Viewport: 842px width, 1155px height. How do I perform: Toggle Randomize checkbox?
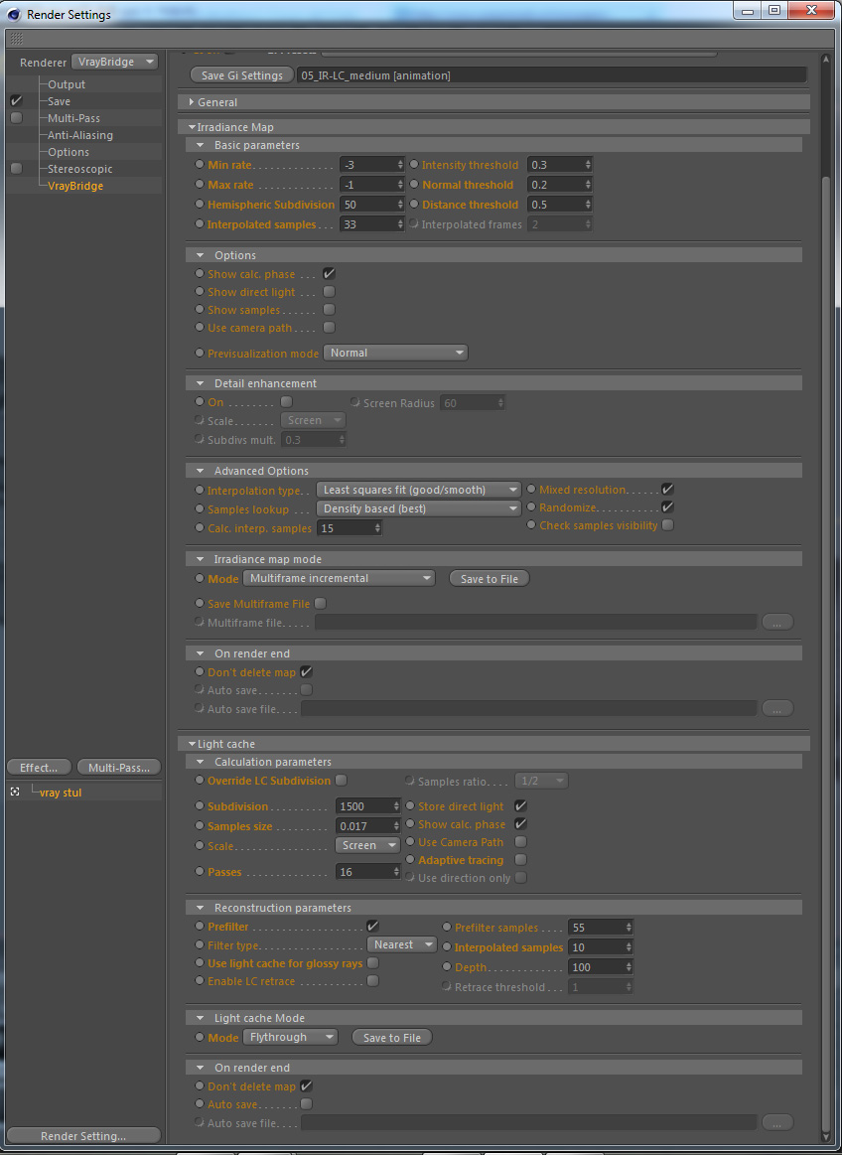pos(667,507)
